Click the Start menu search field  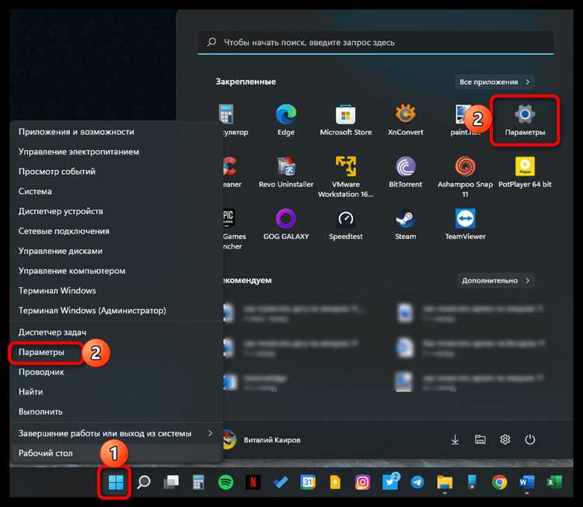click(375, 43)
